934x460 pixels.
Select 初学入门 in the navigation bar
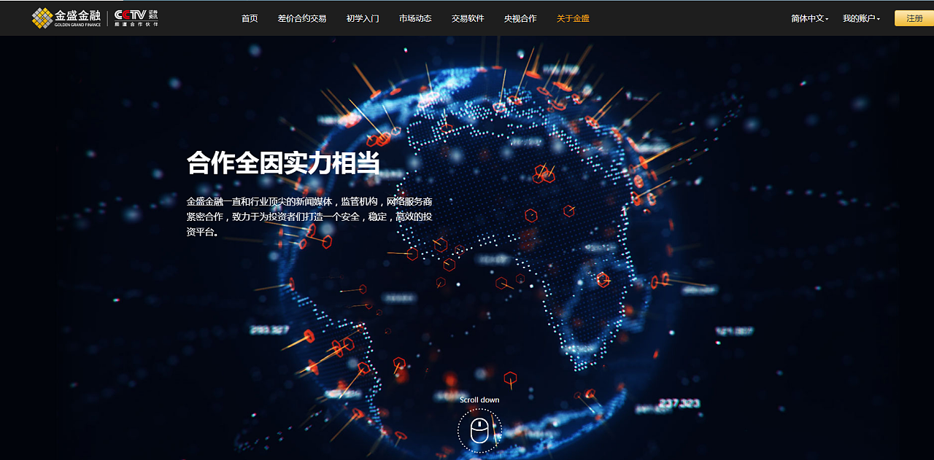[x=363, y=18]
